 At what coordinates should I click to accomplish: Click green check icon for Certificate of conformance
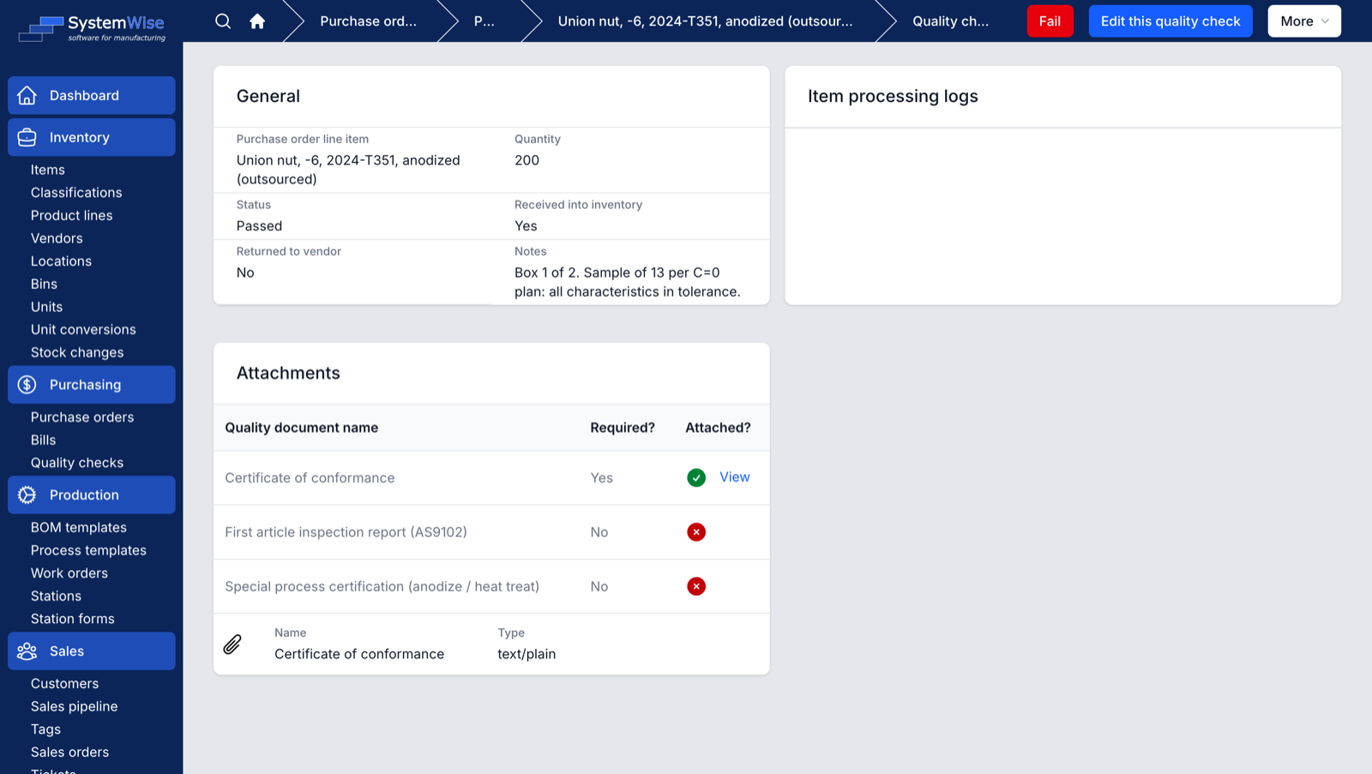pos(696,477)
